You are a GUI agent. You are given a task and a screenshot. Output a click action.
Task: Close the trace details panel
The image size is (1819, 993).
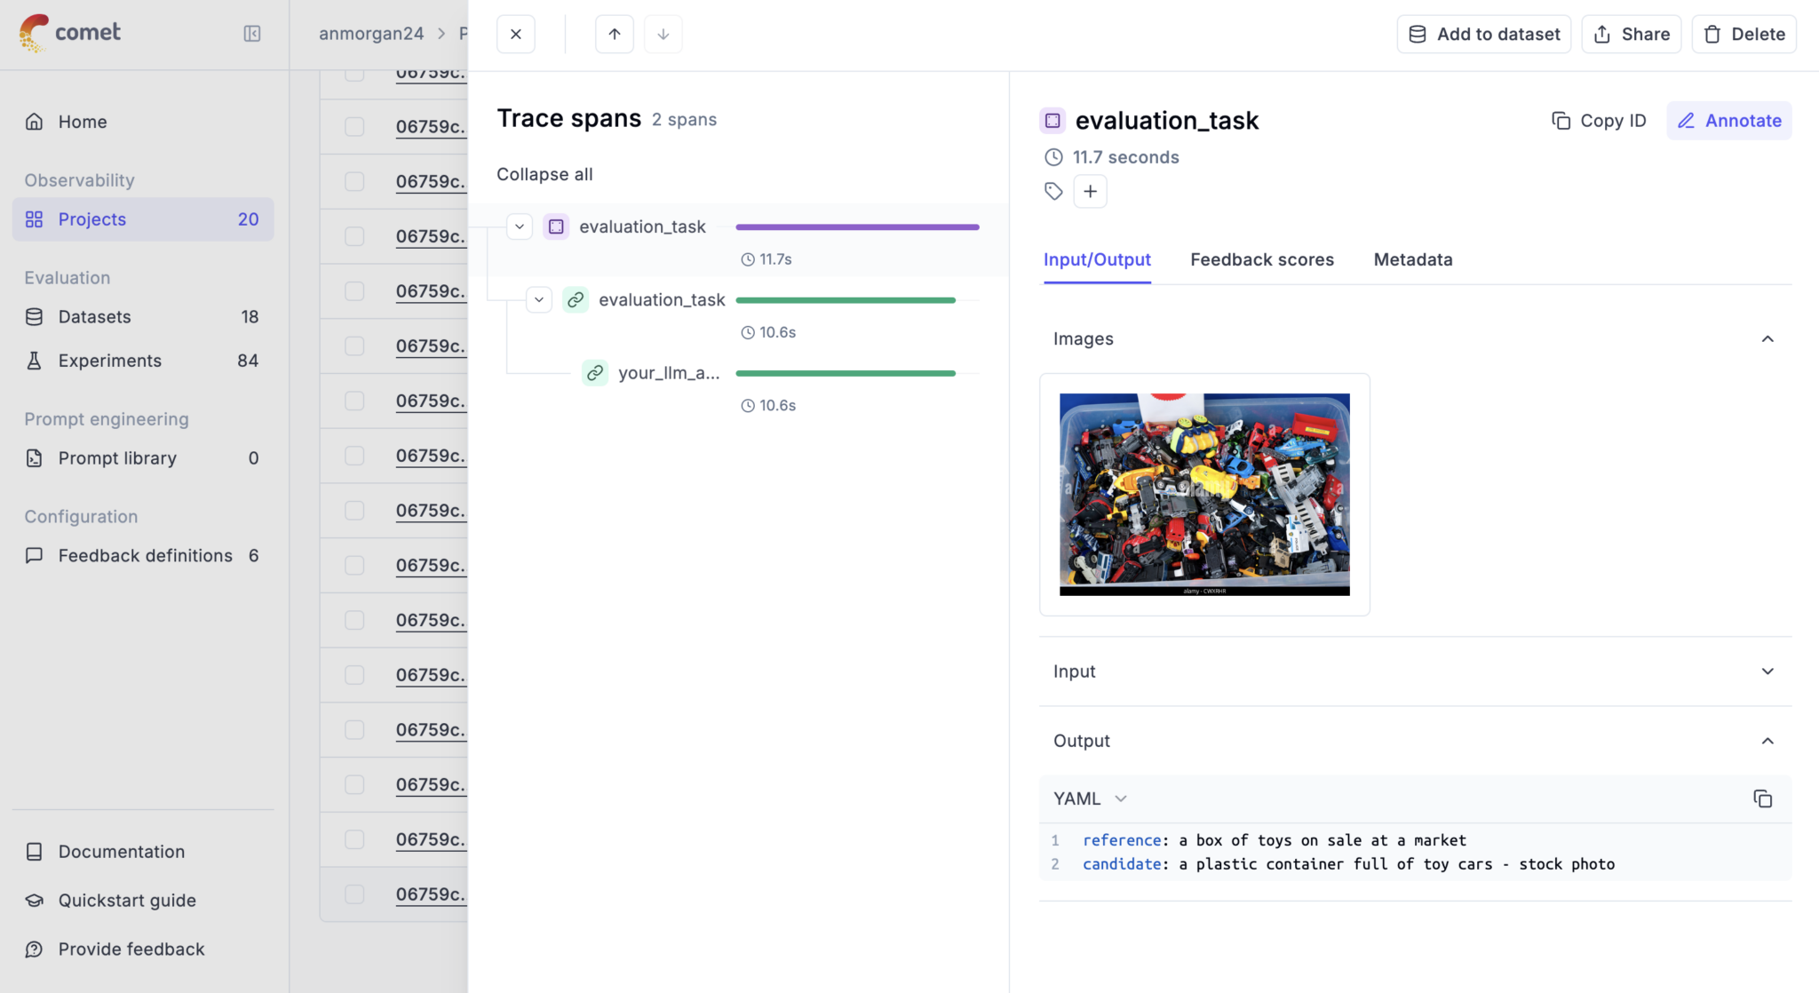click(x=515, y=35)
